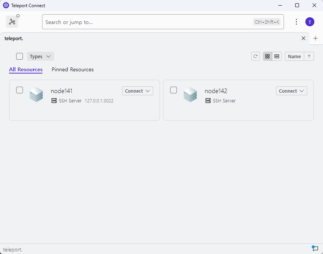This screenshot has height=254, width=323.
Task: Check the node141 checkbox
Action: [x=20, y=90]
